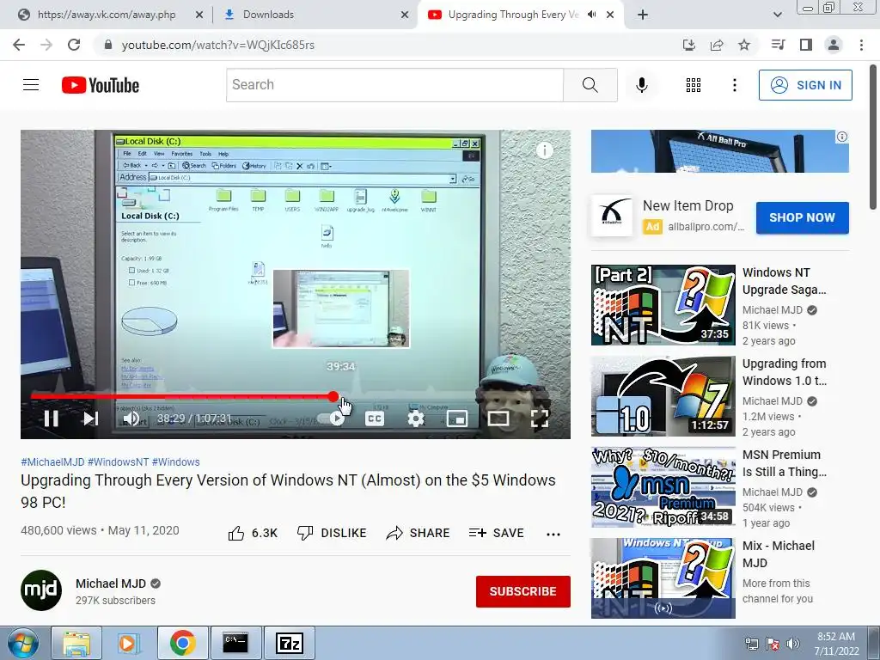Open the Command Prompt taskbar icon

[x=235, y=643]
